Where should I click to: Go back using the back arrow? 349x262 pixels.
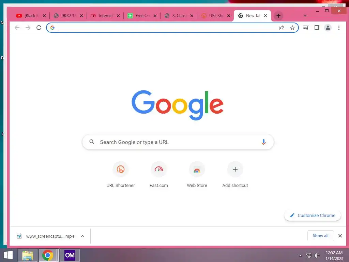(x=17, y=28)
